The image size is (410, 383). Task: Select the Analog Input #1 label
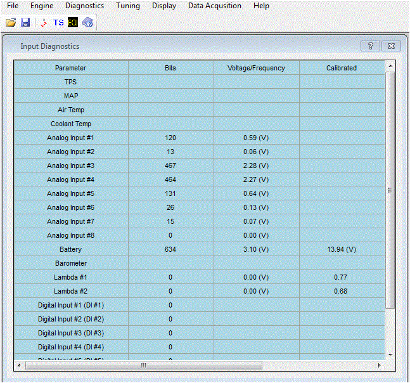pos(70,138)
